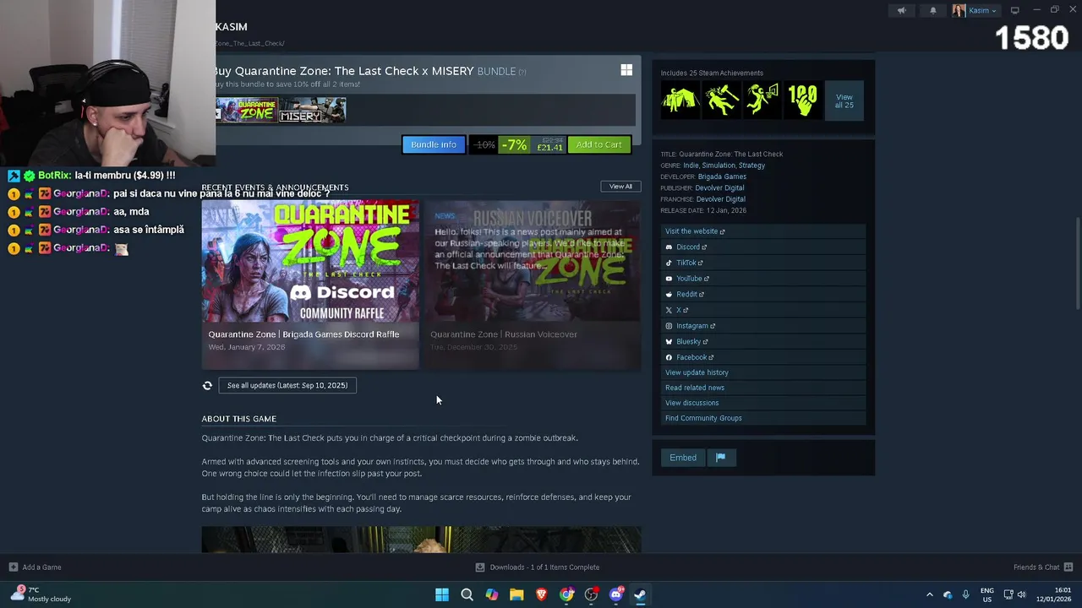Image resolution: width=1082 pixels, height=608 pixels.
Task: Open the Discord Community Raffle event card
Action: pyautogui.click(x=310, y=285)
